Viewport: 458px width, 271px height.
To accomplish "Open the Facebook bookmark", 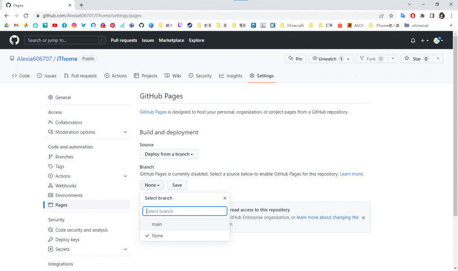I will [64, 25].
